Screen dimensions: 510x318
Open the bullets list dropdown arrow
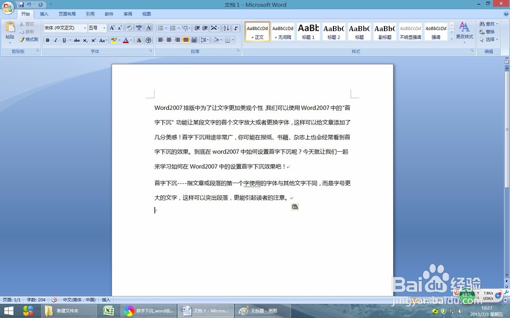[166, 28]
